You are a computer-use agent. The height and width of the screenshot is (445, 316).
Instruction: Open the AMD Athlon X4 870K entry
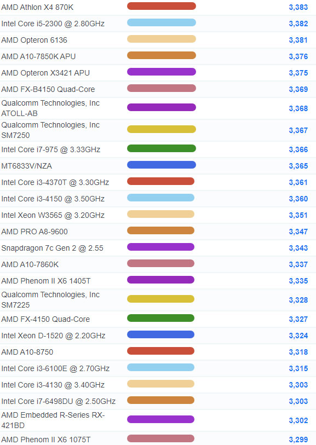click(x=37, y=7)
